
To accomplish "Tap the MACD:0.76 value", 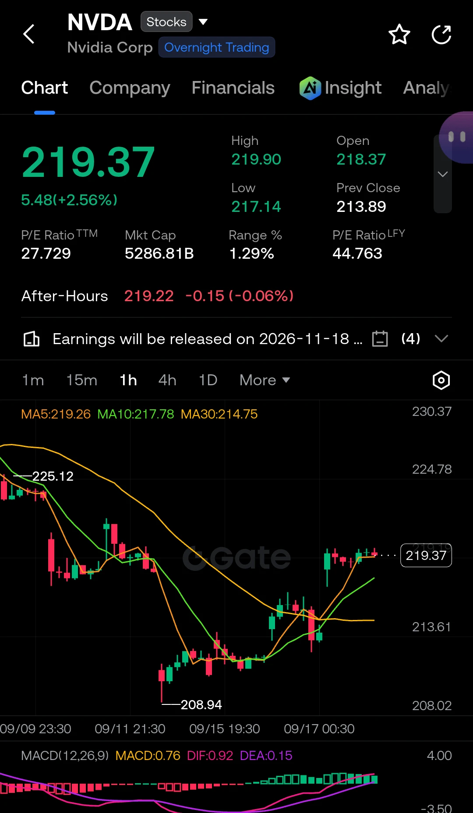I will tap(148, 756).
